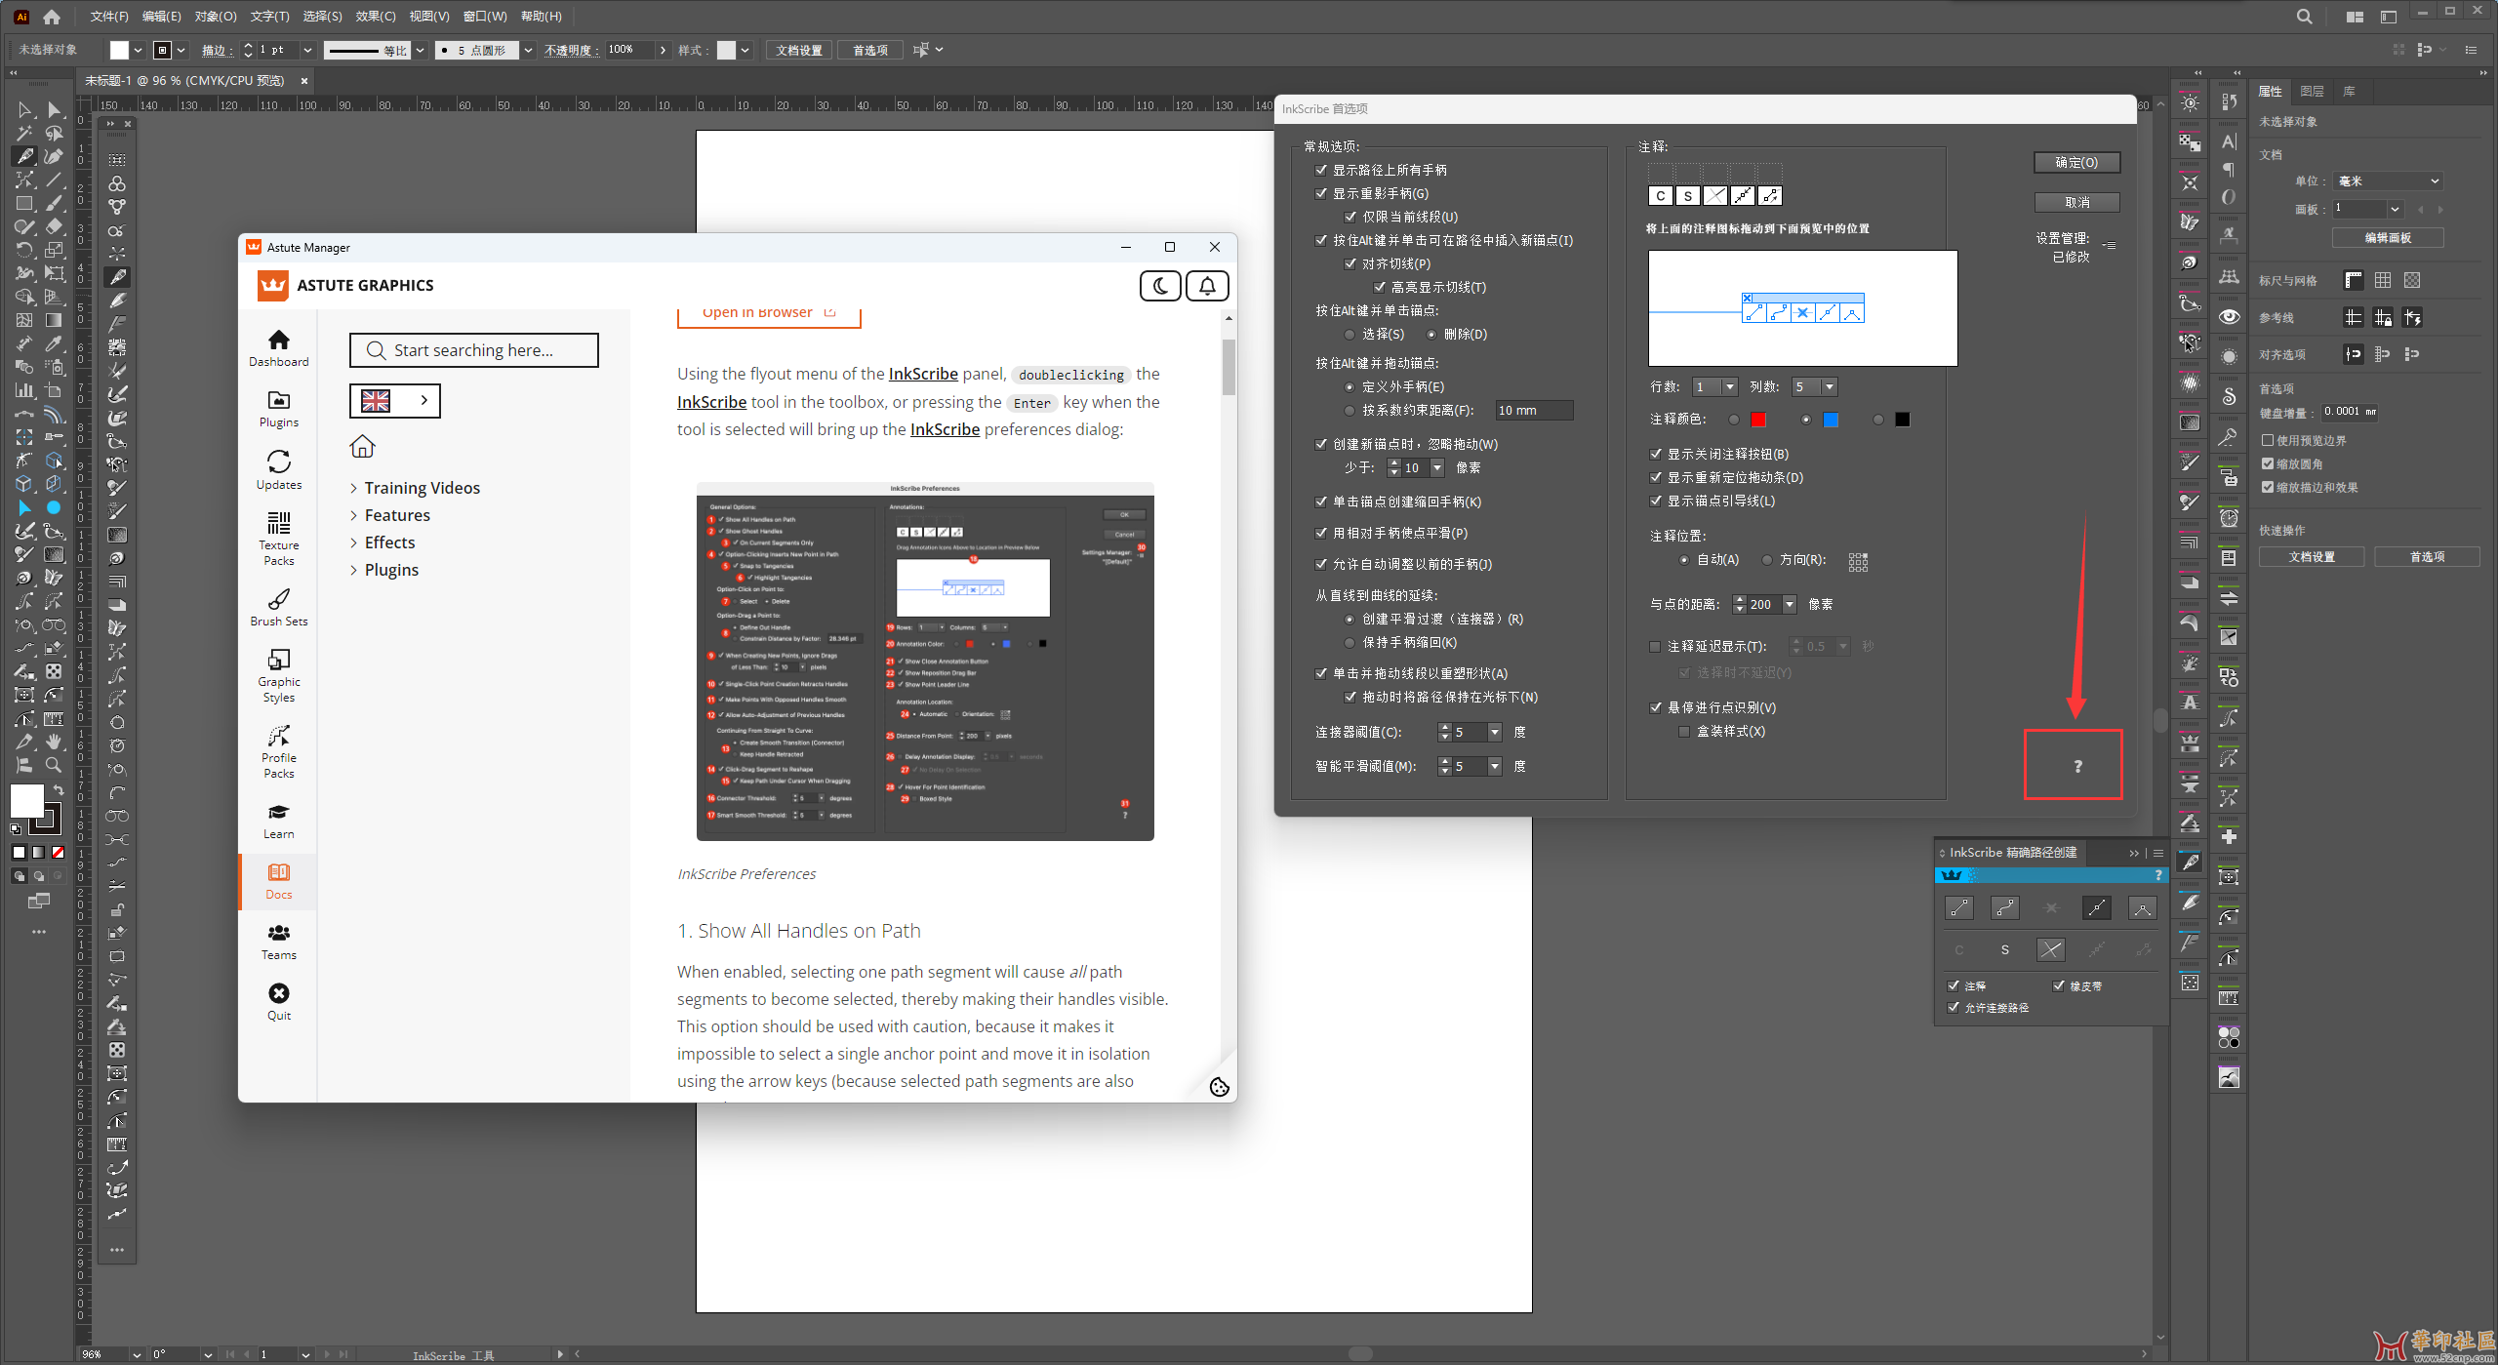The height and width of the screenshot is (1365, 2498).
Task: Click 编辑画板 button in properties panel
Action: coord(2388,238)
